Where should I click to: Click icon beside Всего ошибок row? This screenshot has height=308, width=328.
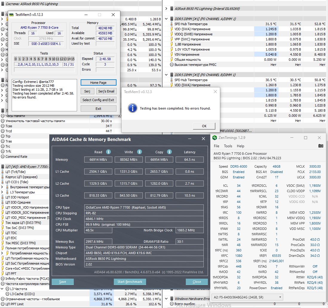[172, 304]
